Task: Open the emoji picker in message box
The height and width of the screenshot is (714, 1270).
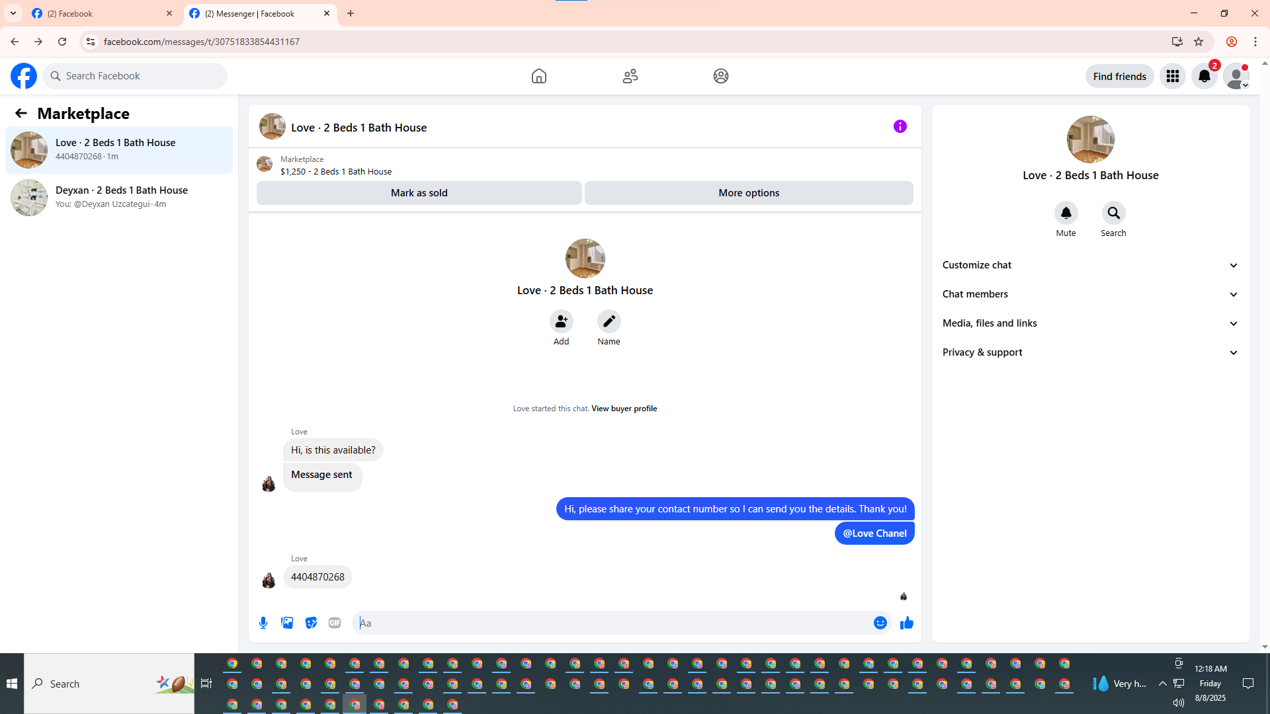Action: [880, 623]
